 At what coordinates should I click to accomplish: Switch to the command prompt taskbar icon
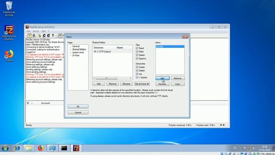(64, 148)
